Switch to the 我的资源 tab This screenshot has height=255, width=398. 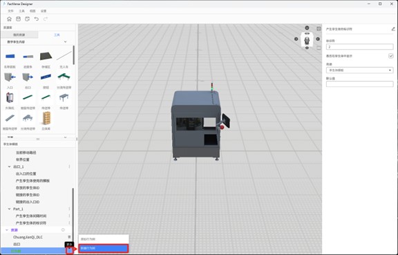pyautogui.click(x=19, y=35)
